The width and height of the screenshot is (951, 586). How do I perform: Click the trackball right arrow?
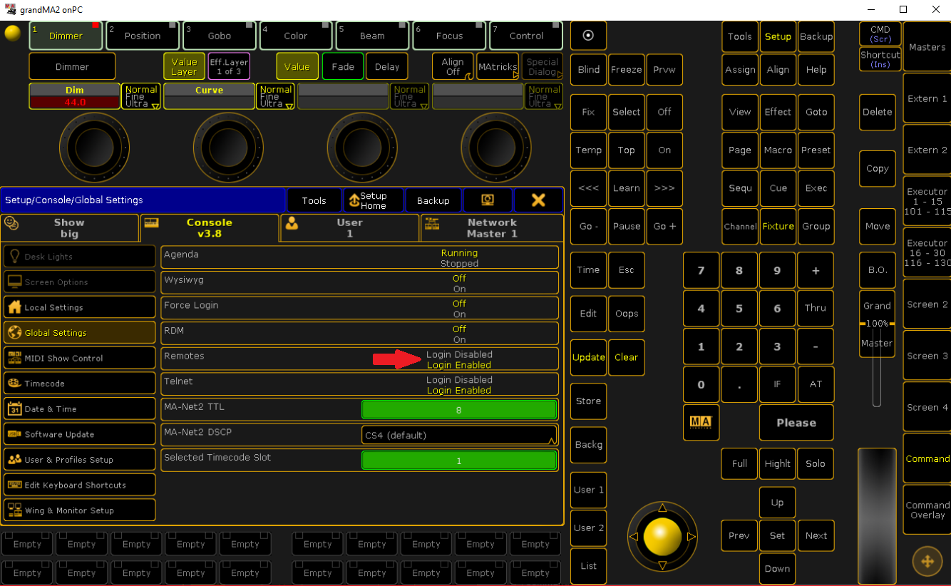691,536
